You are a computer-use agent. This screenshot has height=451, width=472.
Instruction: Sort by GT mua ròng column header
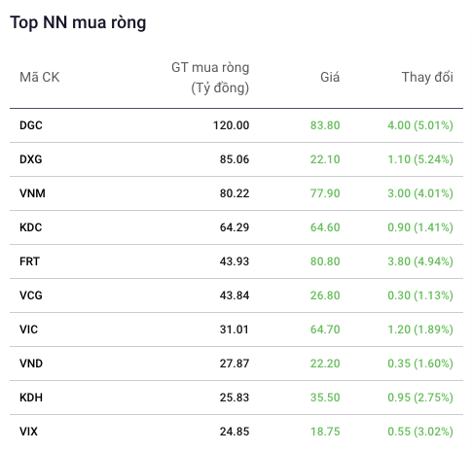(x=210, y=78)
